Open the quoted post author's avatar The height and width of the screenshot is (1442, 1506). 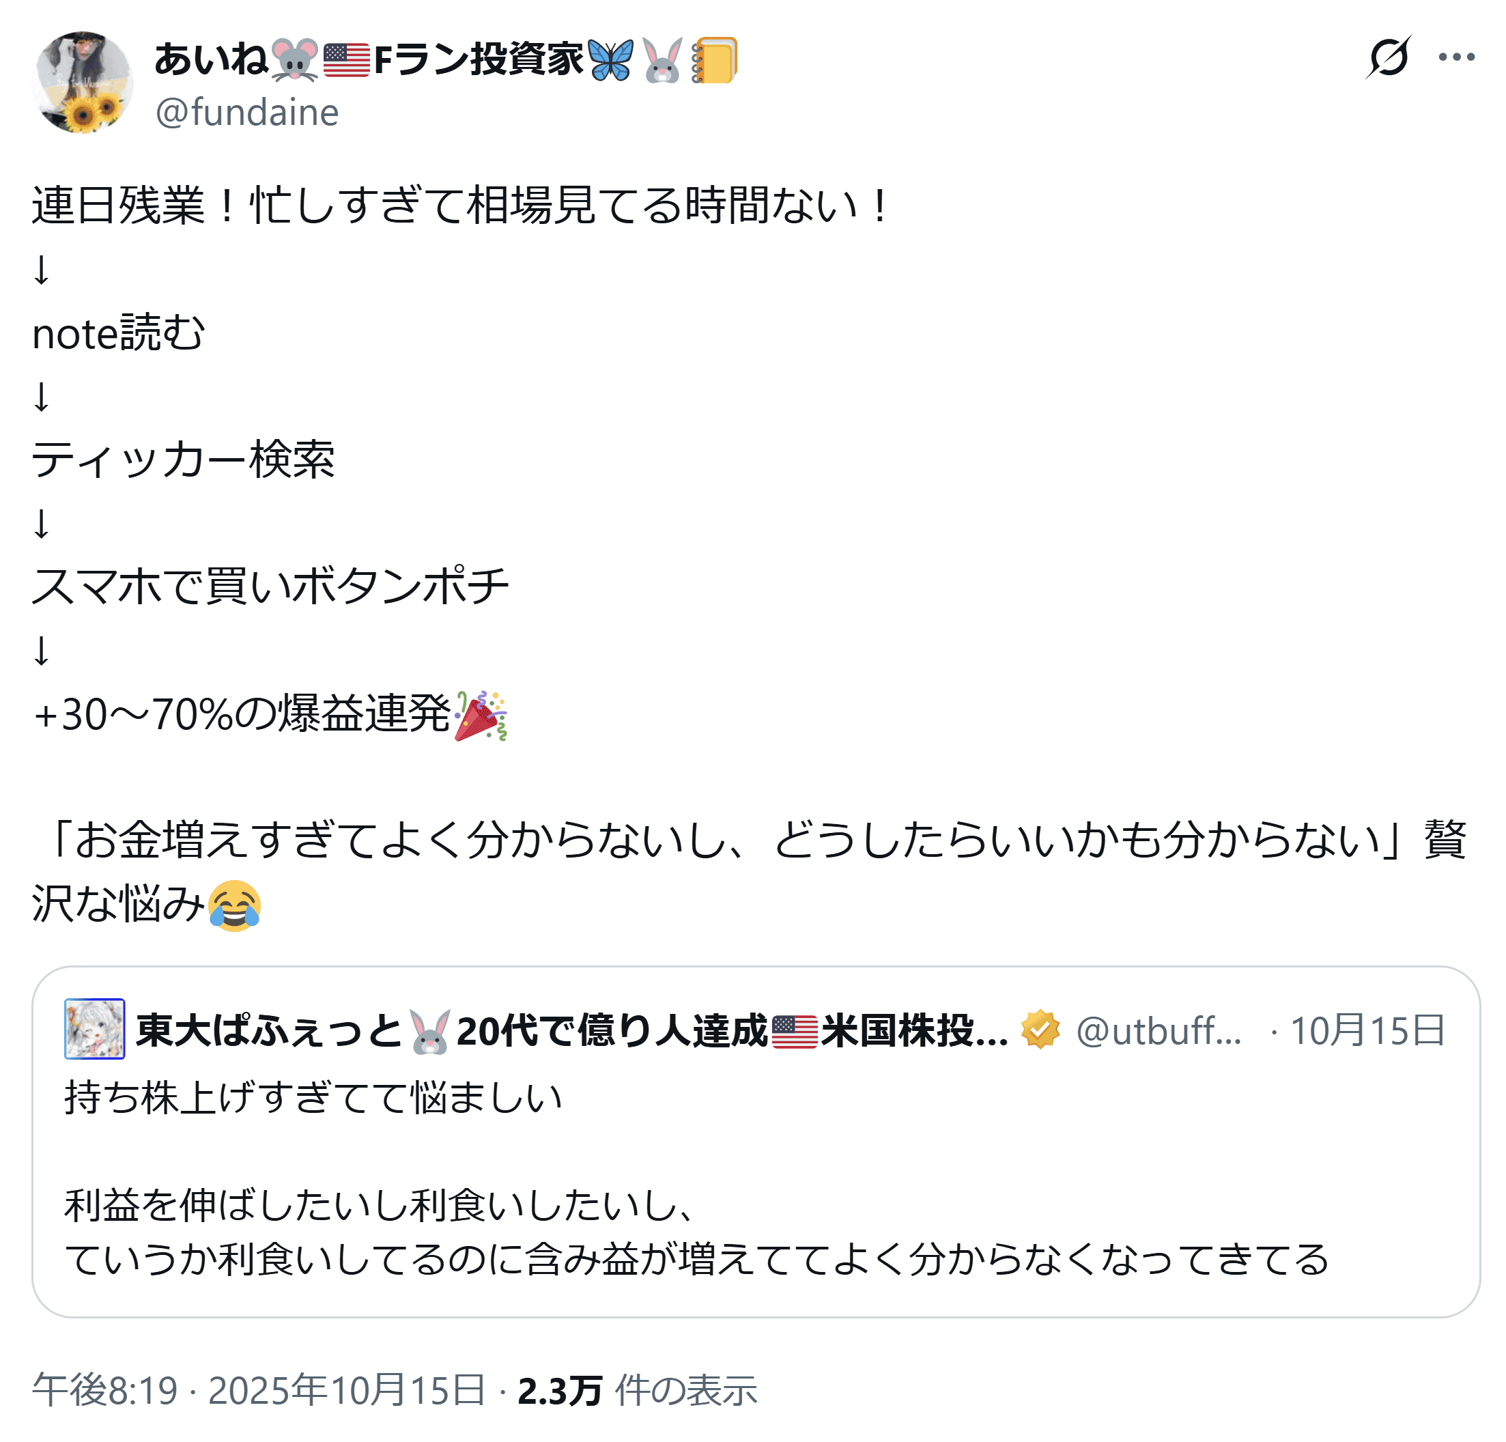(94, 1029)
